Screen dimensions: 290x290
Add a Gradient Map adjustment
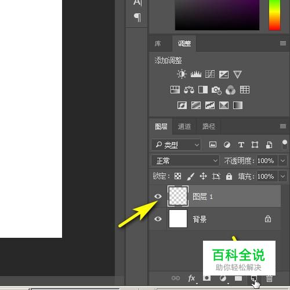(238, 106)
